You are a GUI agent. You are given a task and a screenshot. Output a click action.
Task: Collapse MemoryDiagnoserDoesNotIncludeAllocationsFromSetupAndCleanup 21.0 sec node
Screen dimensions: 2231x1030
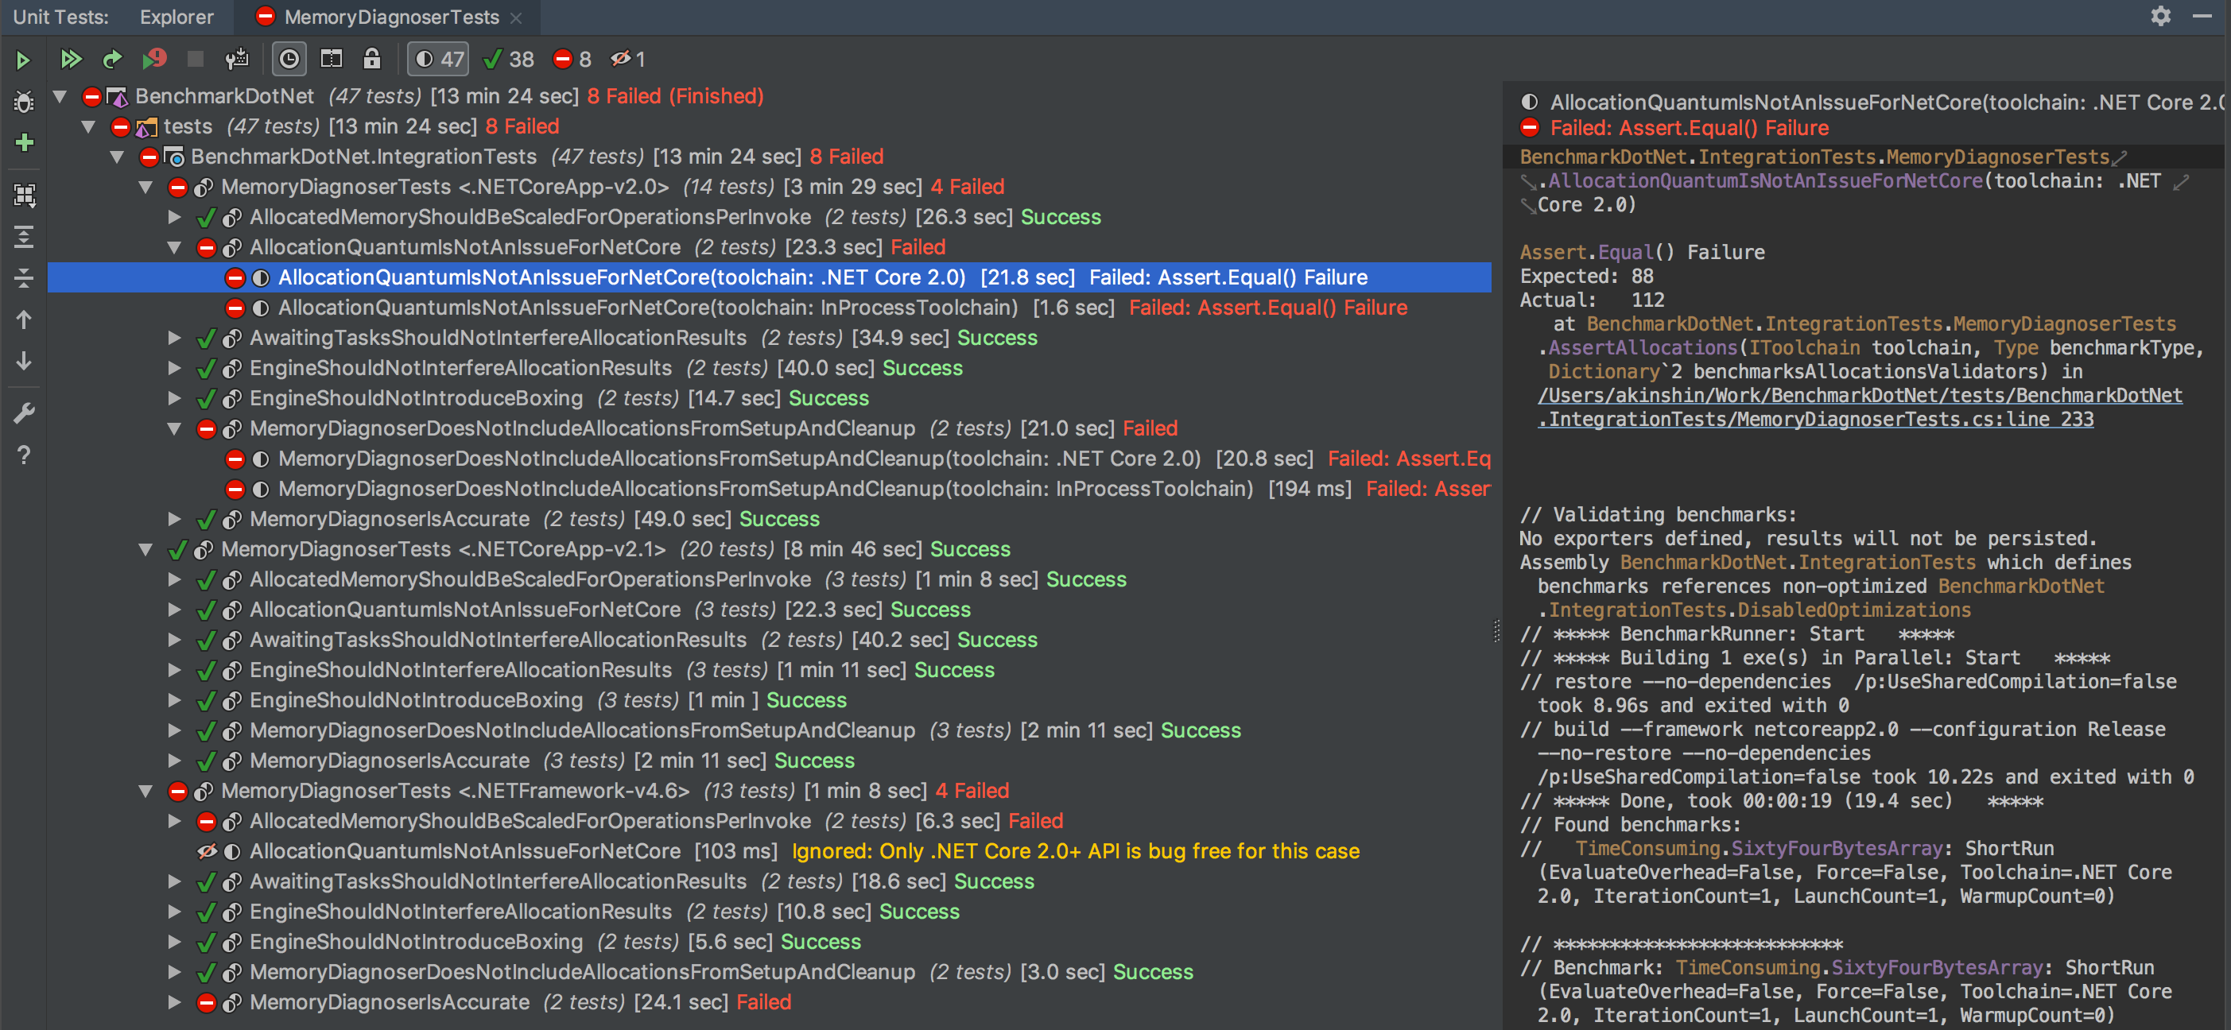pos(174,428)
